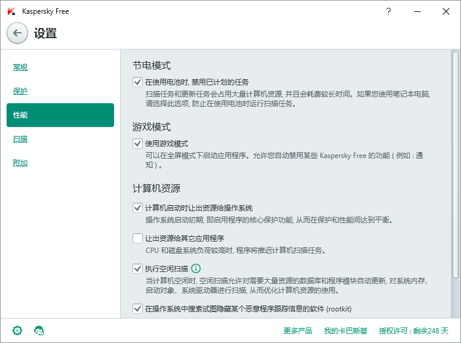This screenshot has height=343, width=461.
Task: Open the 扫描 settings section
Action: 20,139
